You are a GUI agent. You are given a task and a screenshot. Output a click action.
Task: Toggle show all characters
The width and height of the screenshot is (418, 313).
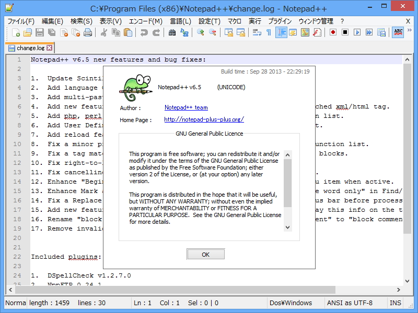[x=269, y=32]
